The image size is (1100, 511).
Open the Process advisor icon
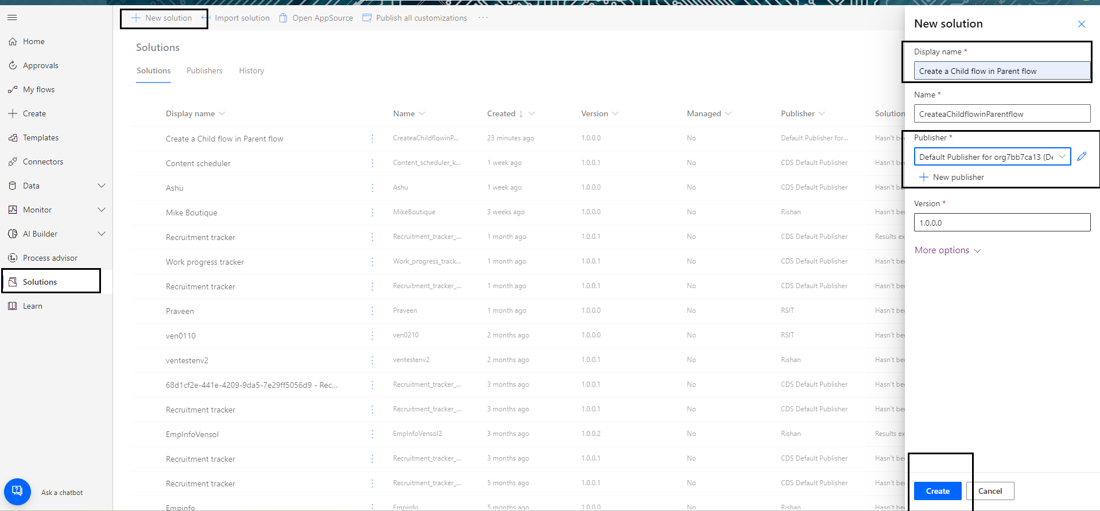pos(13,258)
